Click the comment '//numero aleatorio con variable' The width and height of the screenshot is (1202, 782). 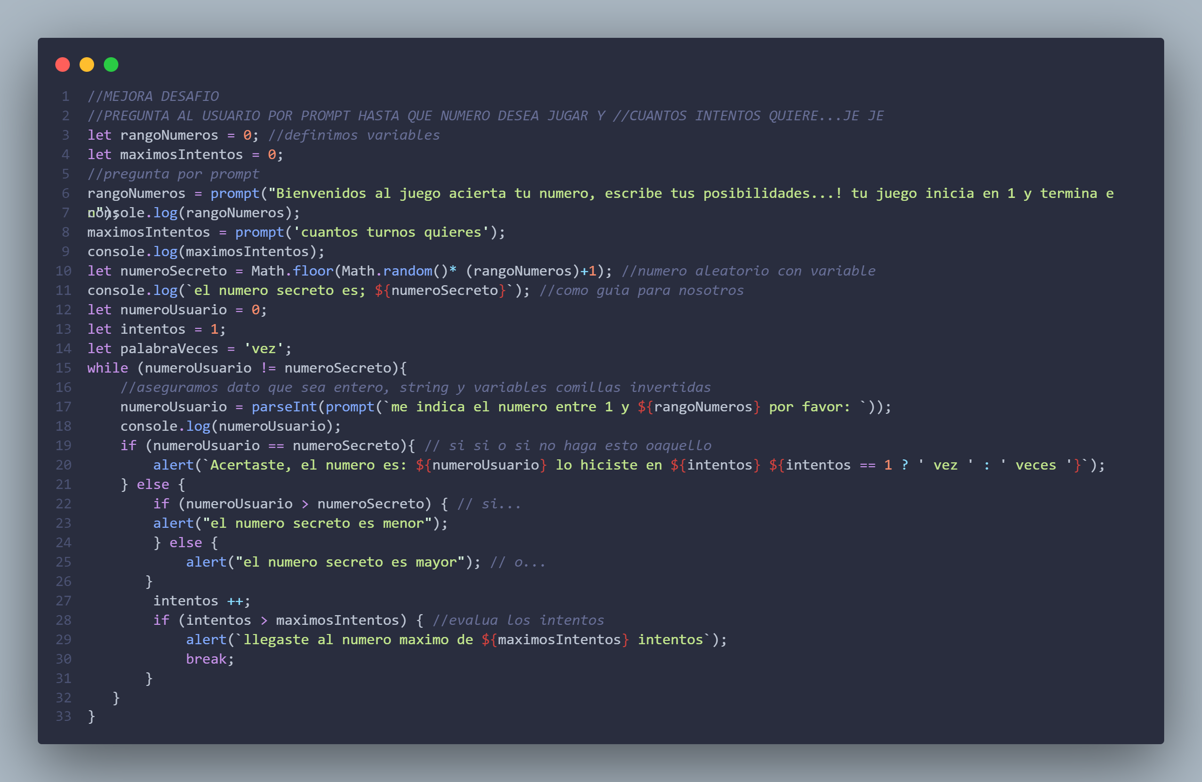pos(748,271)
